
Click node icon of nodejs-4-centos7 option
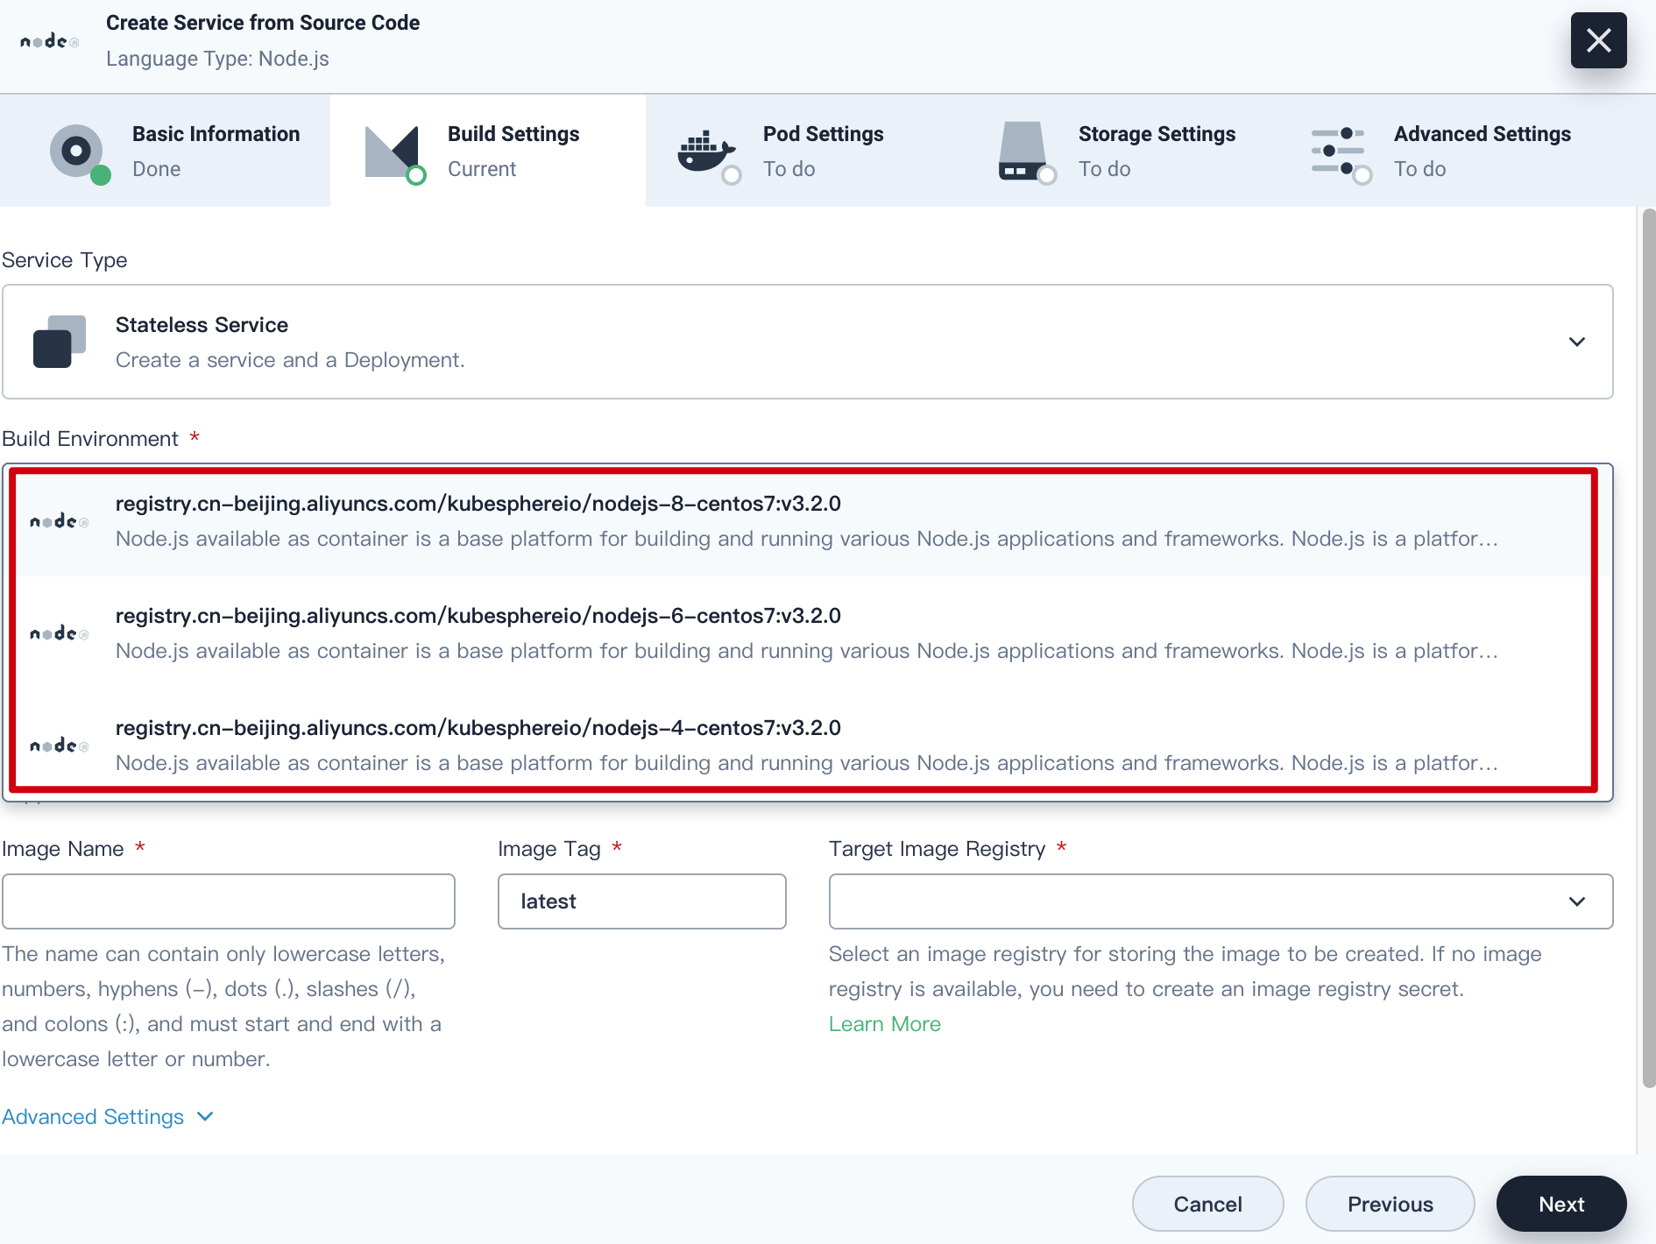click(60, 746)
